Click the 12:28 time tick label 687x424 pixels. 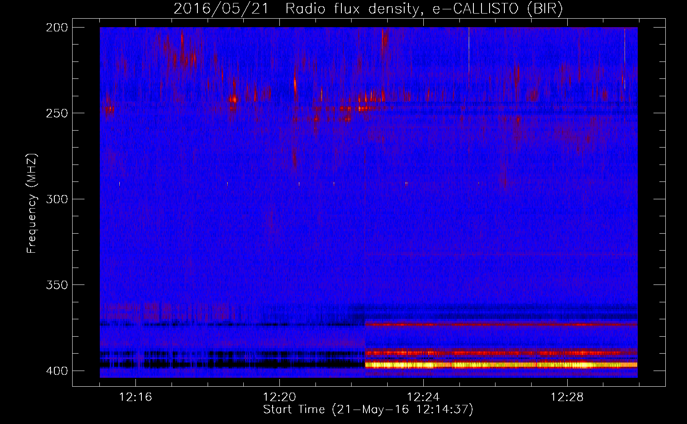tap(567, 397)
